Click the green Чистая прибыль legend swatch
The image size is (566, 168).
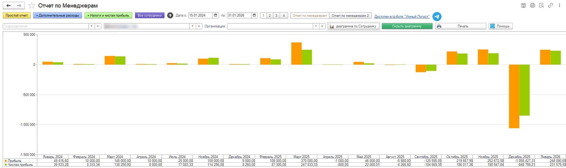point(6,165)
